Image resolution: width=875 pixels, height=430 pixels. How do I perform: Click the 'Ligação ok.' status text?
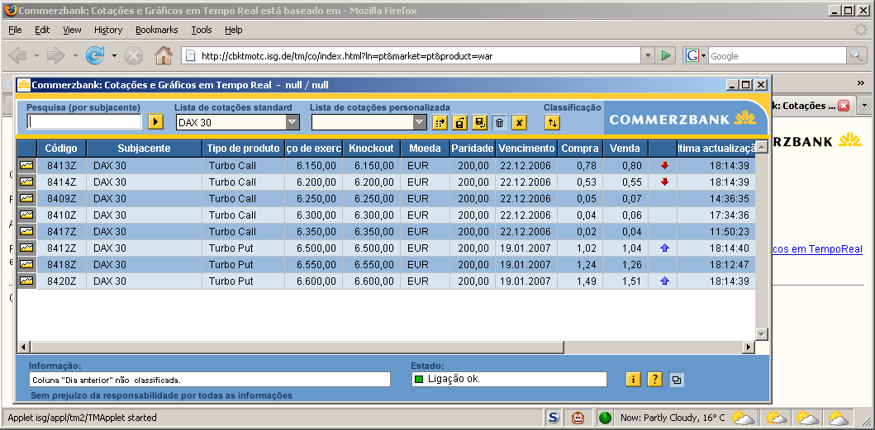(454, 380)
